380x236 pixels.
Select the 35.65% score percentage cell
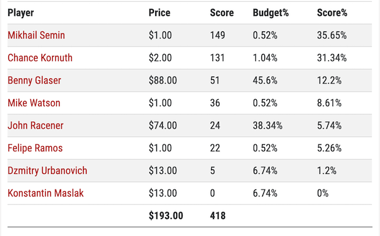point(332,35)
